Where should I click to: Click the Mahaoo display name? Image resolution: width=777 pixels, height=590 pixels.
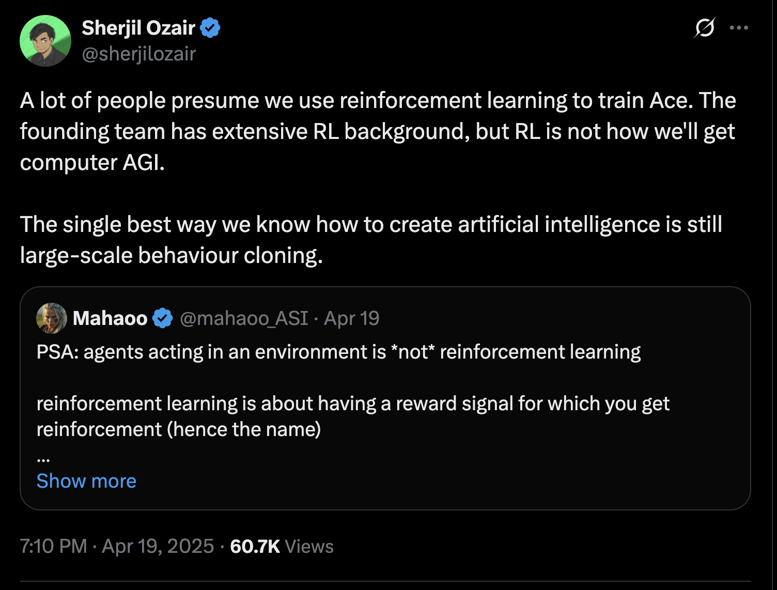(x=110, y=318)
